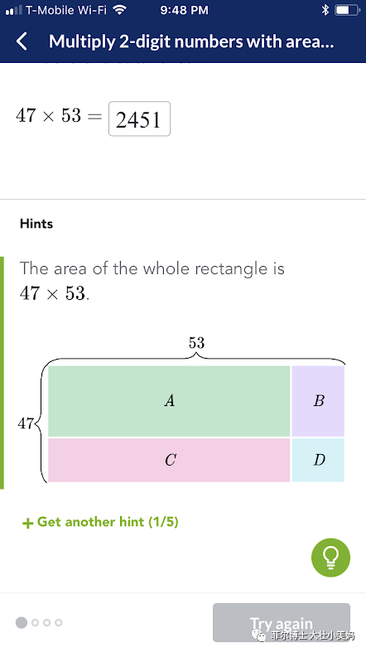The height and width of the screenshot is (652, 366).
Task: Tap the Multiply 2-digit numbers page title
Action: coord(191,41)
